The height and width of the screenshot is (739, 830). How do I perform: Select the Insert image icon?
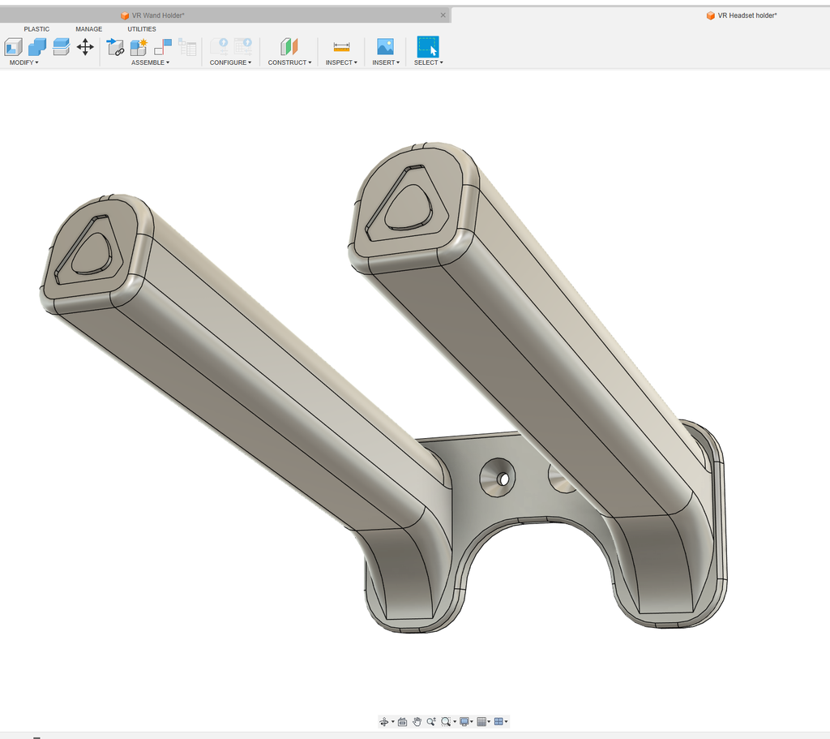click(385, 46)
